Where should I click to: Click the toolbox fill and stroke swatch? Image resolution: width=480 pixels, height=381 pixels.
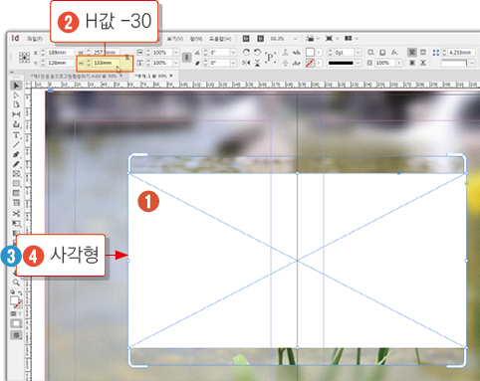coord(16,301)
